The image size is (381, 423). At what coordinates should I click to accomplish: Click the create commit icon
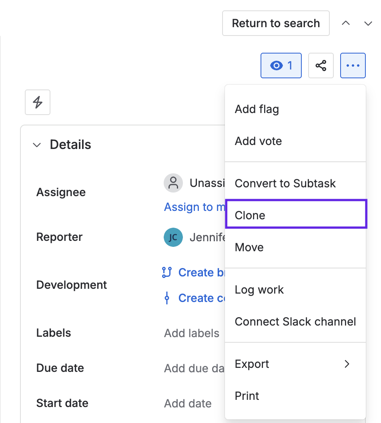tap(166, 298)
